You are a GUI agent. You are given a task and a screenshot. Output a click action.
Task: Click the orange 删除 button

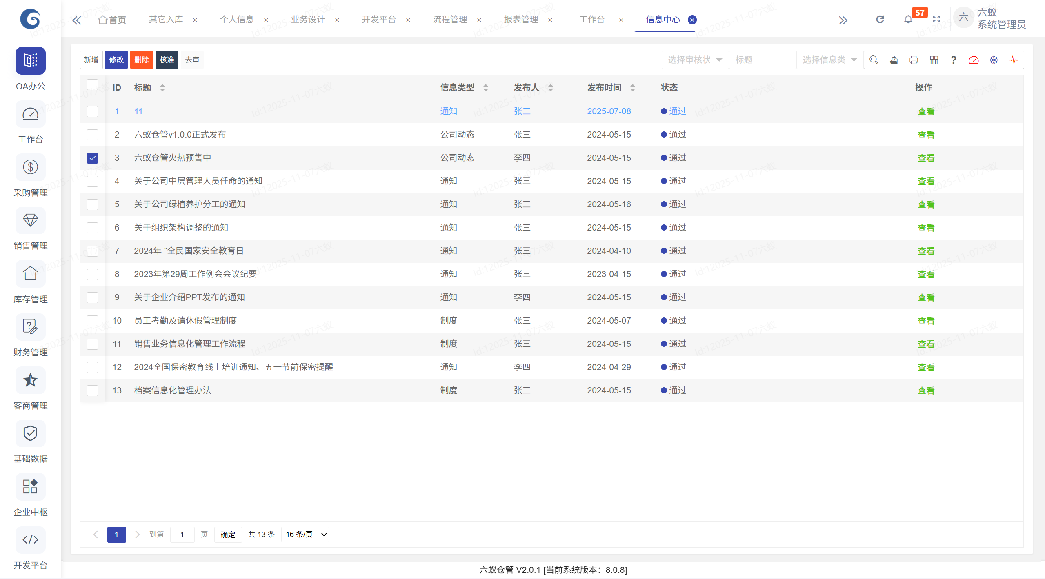[141, 60]
